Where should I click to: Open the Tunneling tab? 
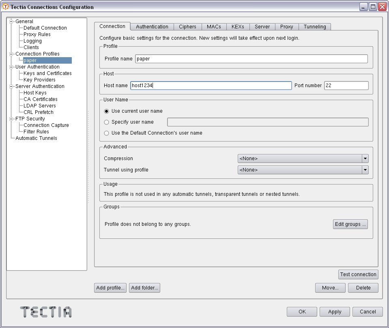pos(315,26)
